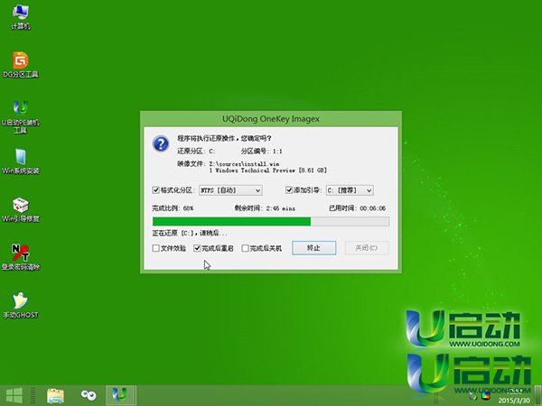Click the 2015/3/30 date in the tray
This screenshot has height=406, width=542.
tap(514, 401)
